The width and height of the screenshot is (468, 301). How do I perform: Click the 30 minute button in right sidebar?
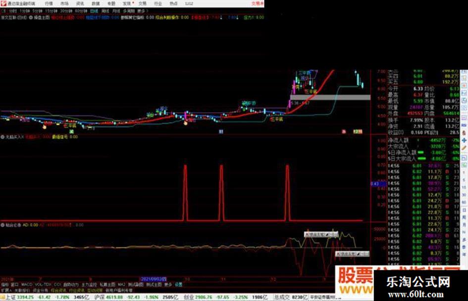point(464,195)
